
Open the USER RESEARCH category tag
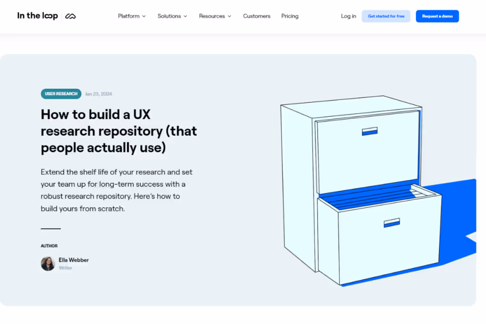tap(61, 93)
